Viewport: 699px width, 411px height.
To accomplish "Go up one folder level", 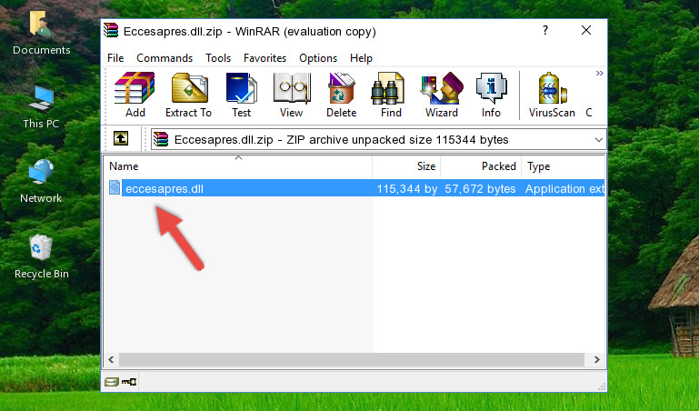I will click(121, 138).
